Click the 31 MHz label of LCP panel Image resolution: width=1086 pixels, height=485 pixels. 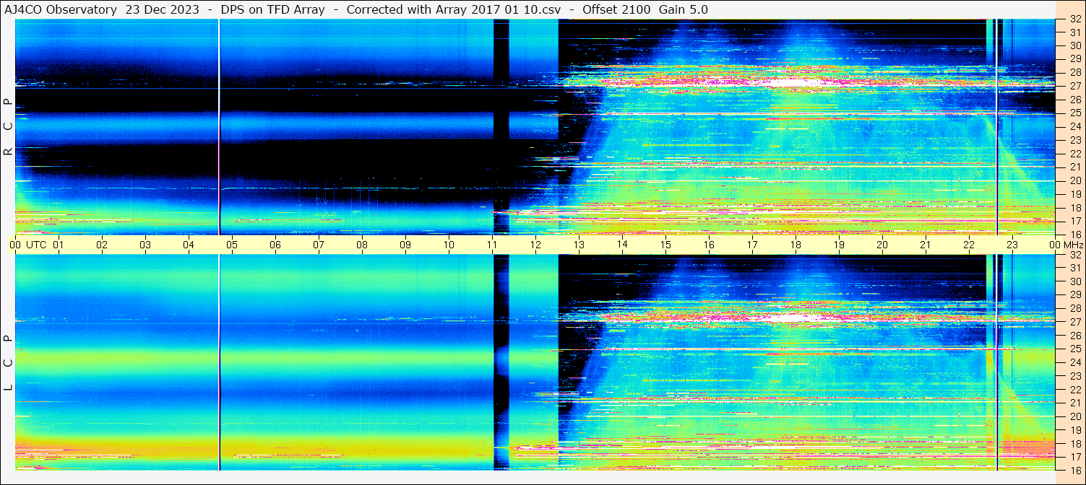pyautogui.click(x=1074, y=268)
